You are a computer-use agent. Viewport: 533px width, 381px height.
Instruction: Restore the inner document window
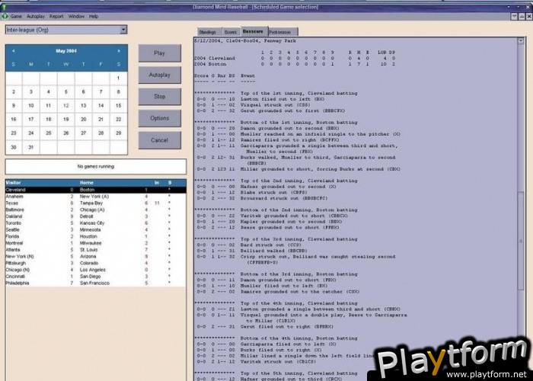click(x=522, y=16)
